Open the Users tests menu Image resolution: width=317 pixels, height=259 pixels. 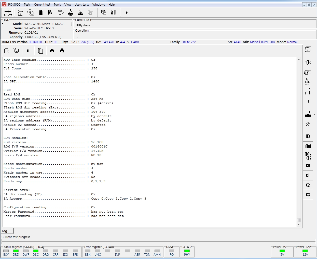tap(82, 5)
